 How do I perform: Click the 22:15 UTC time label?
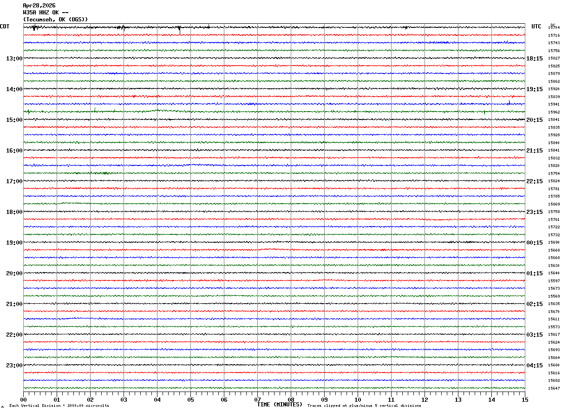coord(535,181)
